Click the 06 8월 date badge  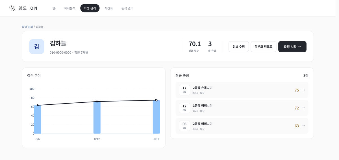click(184, 126)
